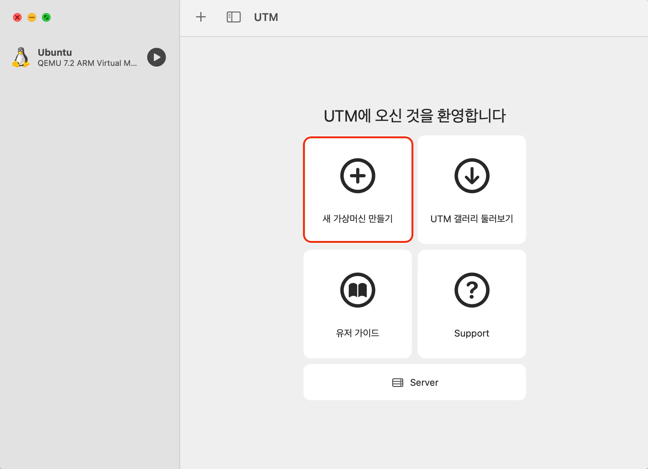Open the 새 가상머신 만들기 card
648x469 pixels.
(358, 190)
